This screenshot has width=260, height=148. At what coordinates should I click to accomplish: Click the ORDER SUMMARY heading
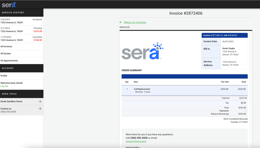132,70
